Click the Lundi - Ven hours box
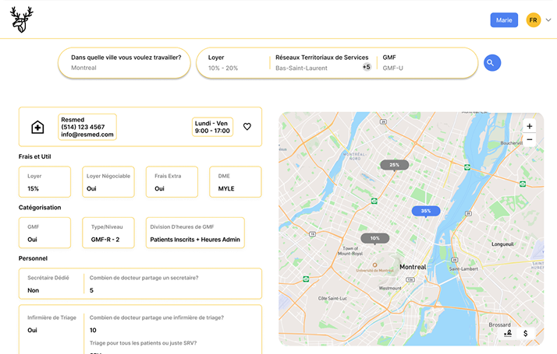557x354 pixels. tap(212, 127)
